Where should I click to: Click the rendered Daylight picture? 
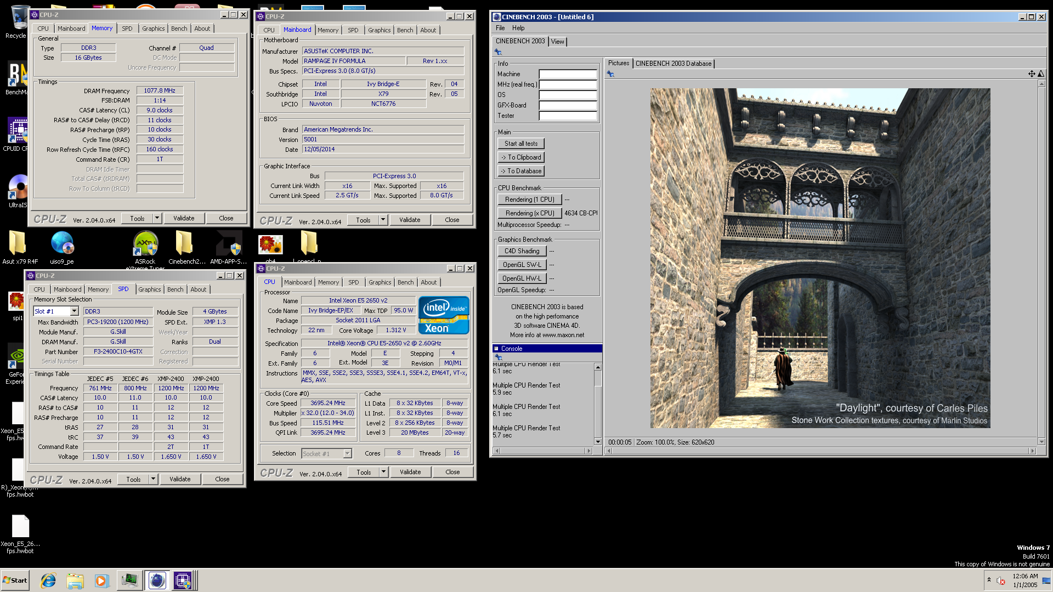coord(820,258)
